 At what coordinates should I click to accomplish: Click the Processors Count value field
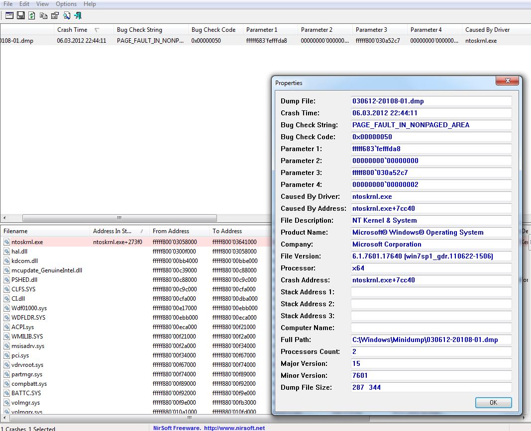click(431, 351)
